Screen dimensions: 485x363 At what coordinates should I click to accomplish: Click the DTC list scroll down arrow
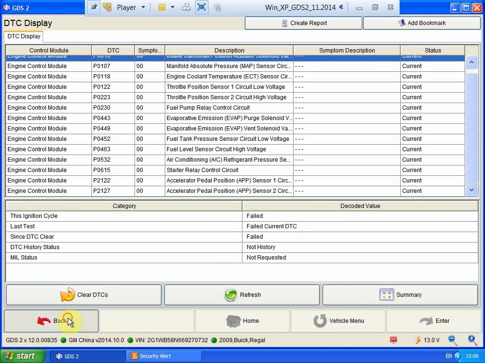tap(471, 190)
